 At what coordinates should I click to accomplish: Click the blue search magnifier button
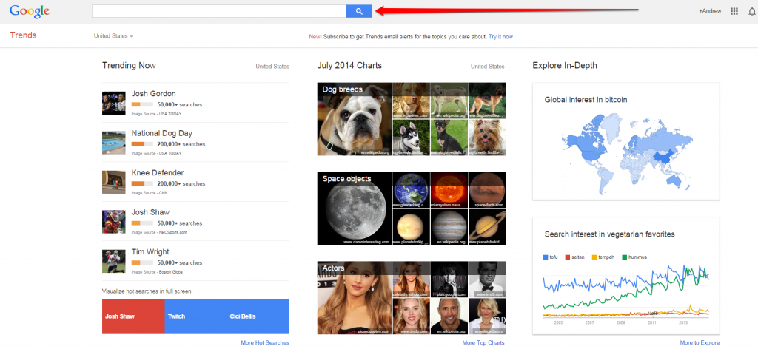tap(359, 11)
